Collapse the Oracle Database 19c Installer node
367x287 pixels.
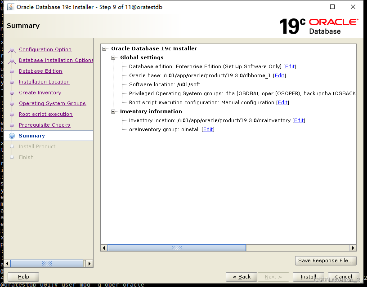pyautogui.click(x=104, y=49)
